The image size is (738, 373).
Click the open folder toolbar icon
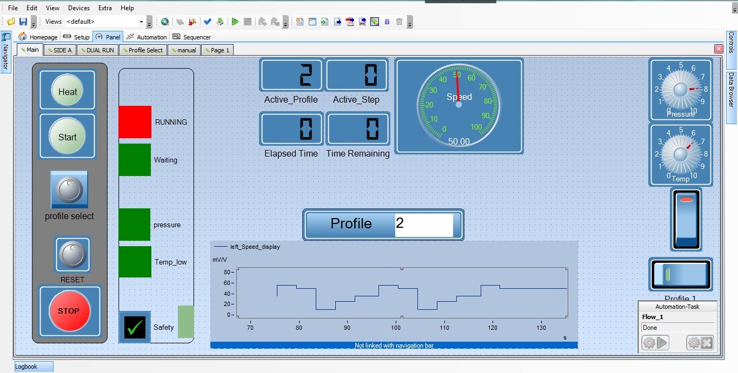click(11, 22)
